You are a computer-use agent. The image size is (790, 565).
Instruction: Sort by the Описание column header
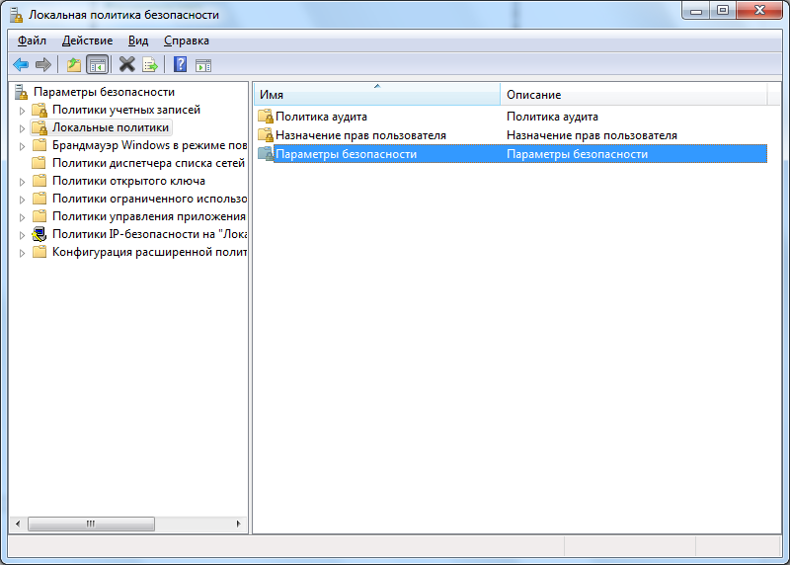point(634,94)
